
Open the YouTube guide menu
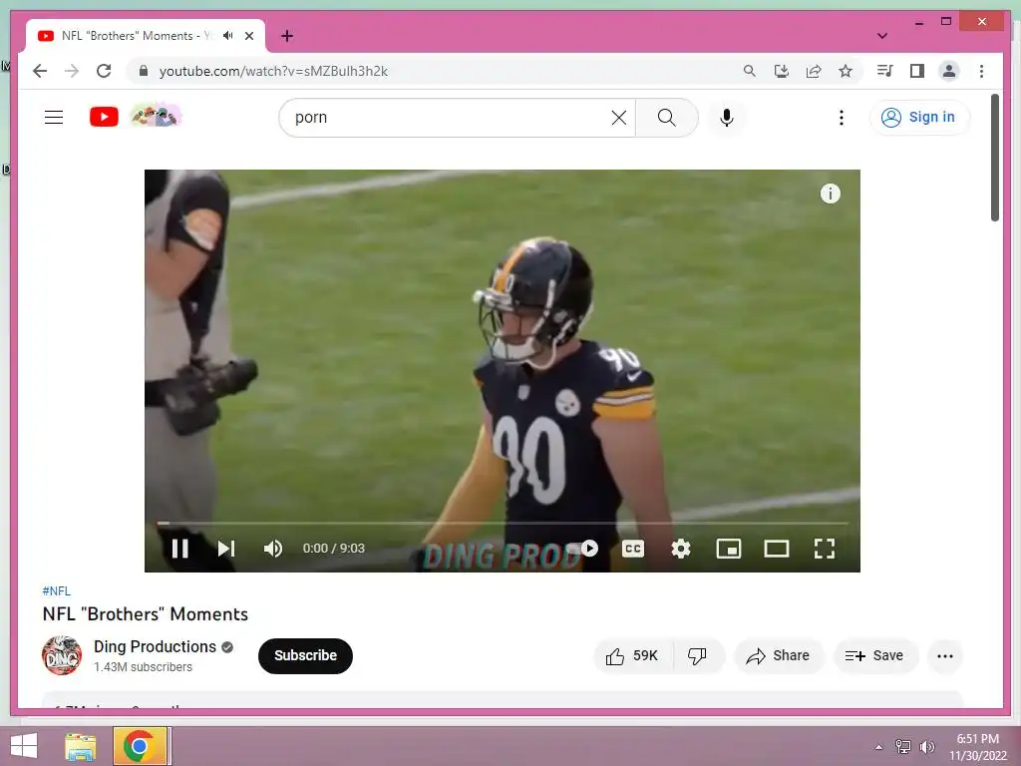[54, 118]
